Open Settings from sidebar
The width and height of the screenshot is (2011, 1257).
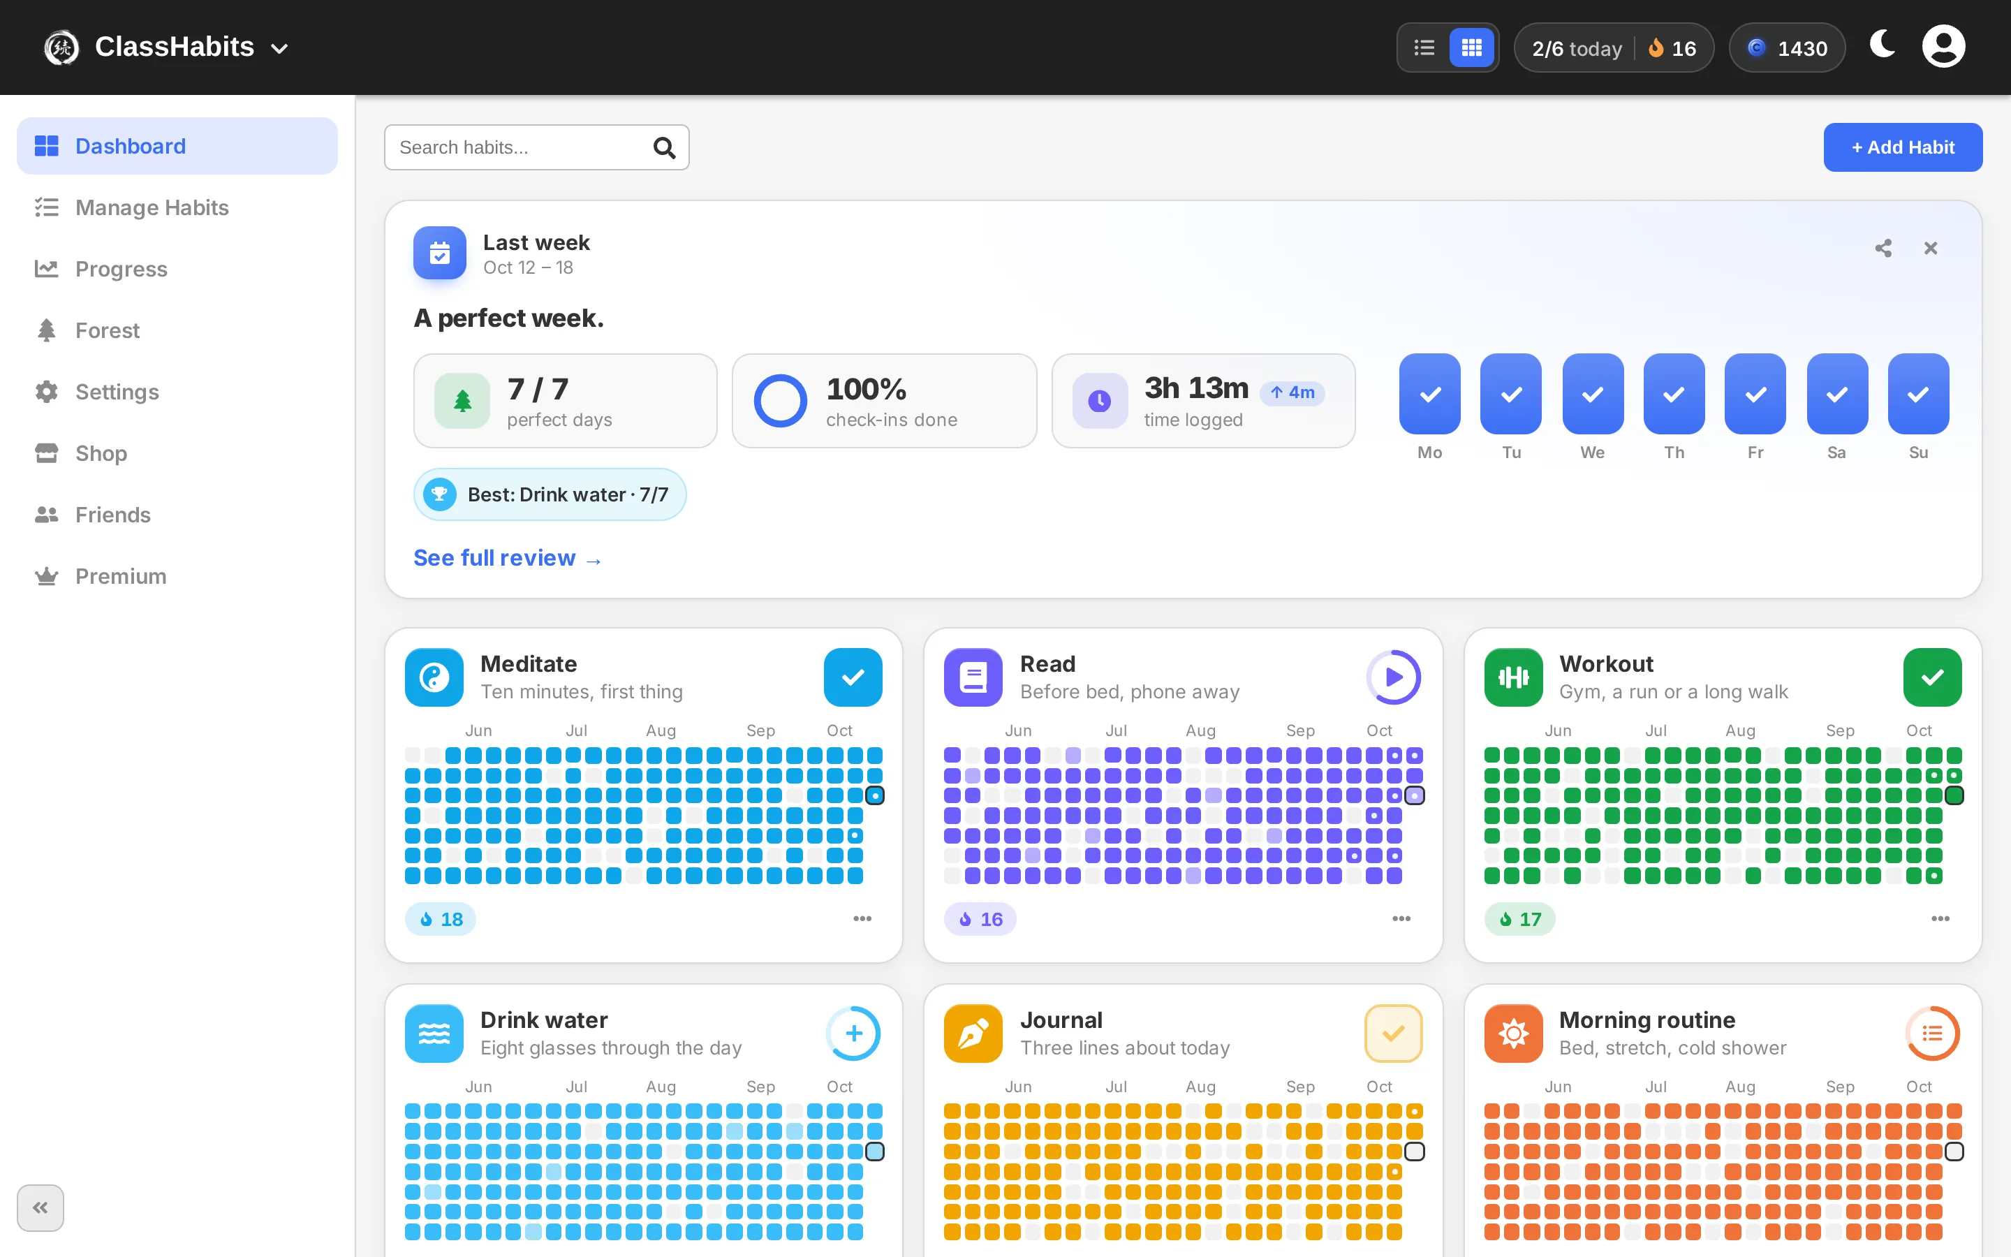pos(177,392)
